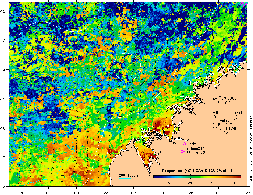
Task: Click longitude axis label '122'
Action: pos(105,193)
